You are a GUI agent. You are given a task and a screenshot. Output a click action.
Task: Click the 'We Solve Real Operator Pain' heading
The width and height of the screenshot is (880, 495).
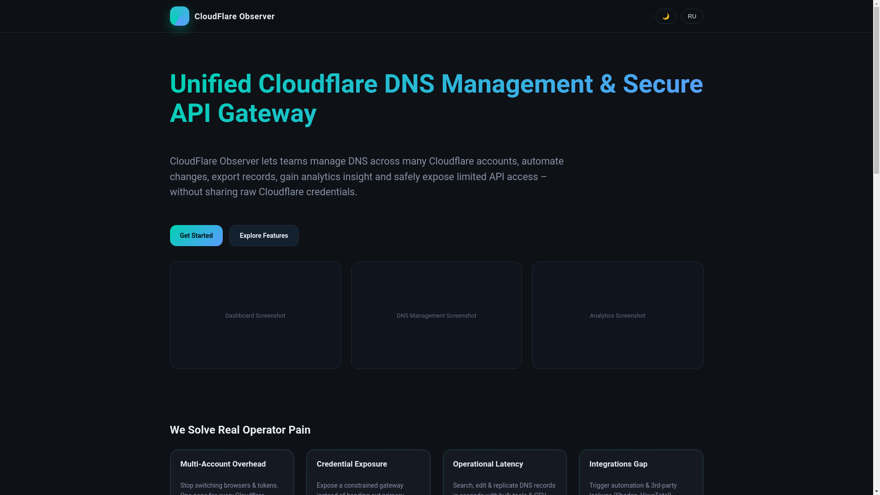coord(240,430)
